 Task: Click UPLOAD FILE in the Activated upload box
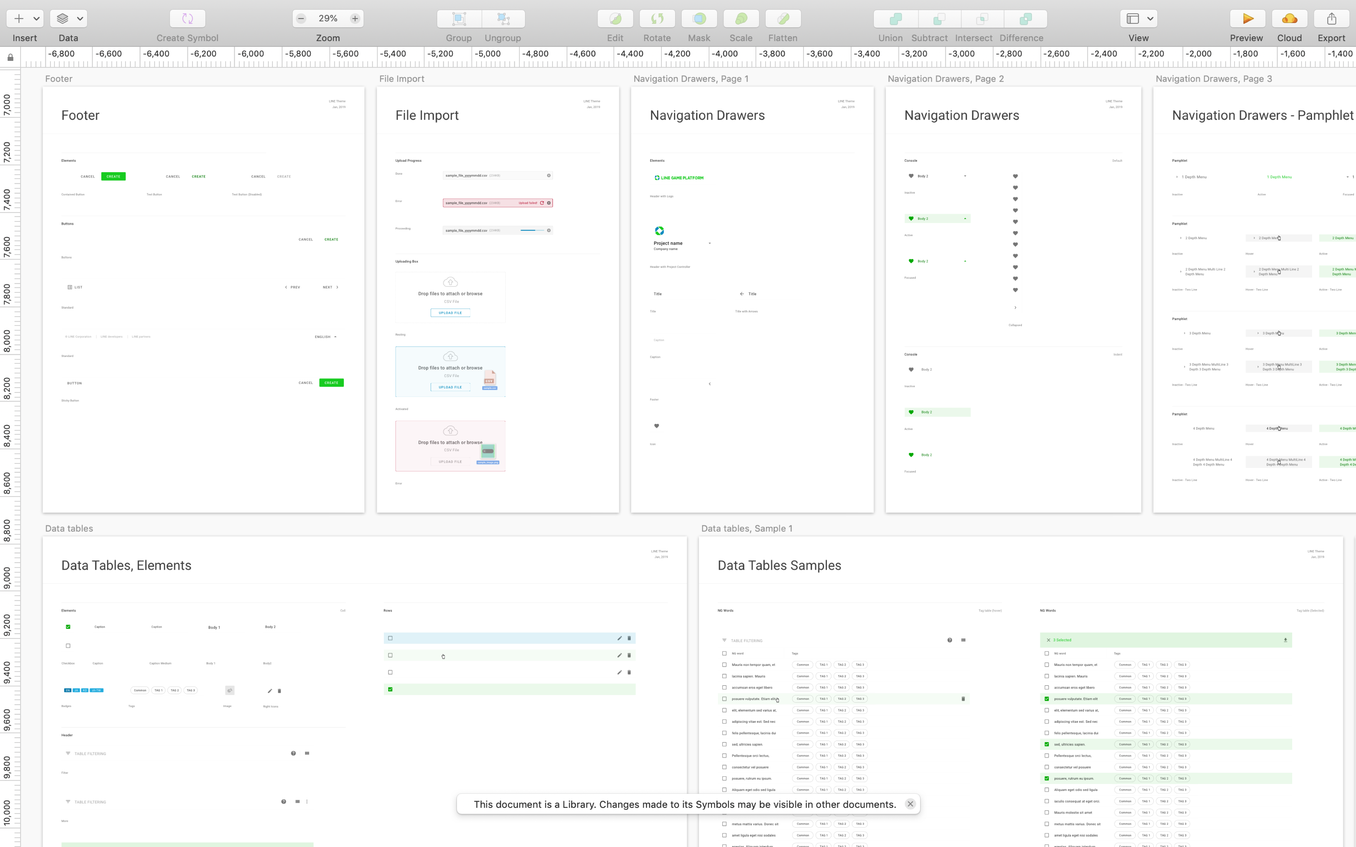(450, 387)
